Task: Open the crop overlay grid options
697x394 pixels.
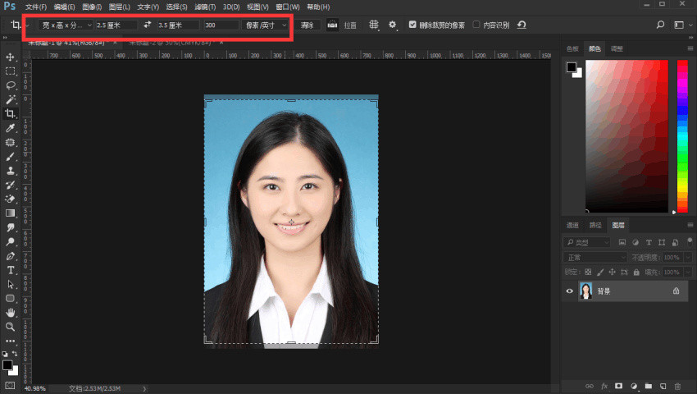Action: pyautogui.click(x=374, y=25)
